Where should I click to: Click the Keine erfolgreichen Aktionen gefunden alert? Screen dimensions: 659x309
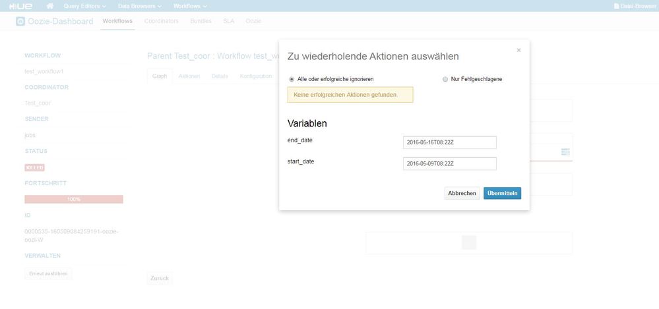tap(350, 95)
